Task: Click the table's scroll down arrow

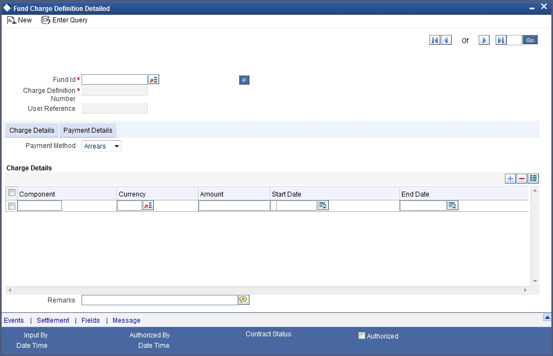Action: tap(535, 281)
